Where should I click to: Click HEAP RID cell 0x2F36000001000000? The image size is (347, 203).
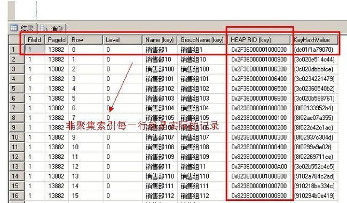click(x=259, y=50)
